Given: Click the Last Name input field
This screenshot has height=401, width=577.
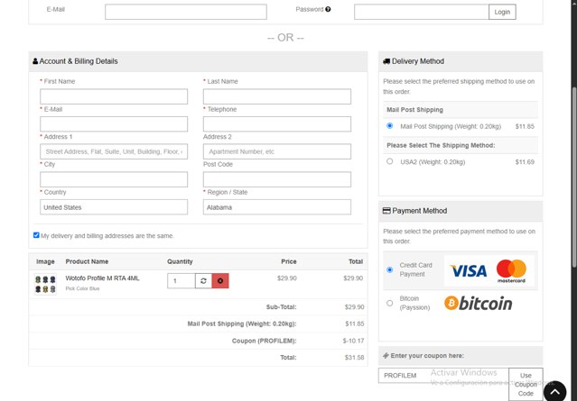Looking at the screenshot, I should point(277,96).
